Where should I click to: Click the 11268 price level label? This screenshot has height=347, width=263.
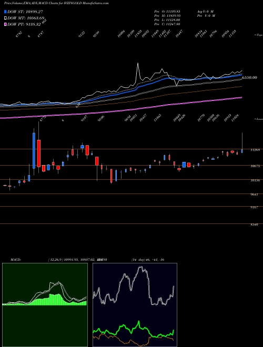[x=255, y=150]
